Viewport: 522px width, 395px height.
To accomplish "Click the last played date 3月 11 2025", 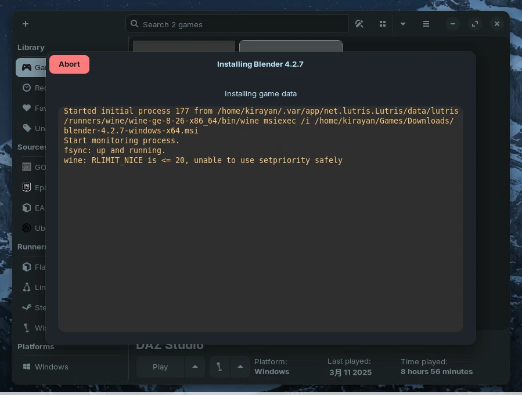I will (350, 372).
